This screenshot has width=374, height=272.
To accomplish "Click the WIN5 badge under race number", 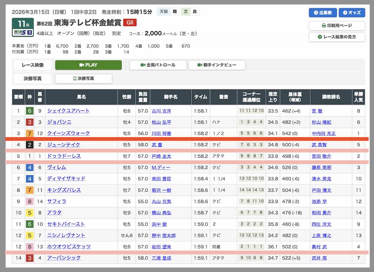I will coord(23,33).
